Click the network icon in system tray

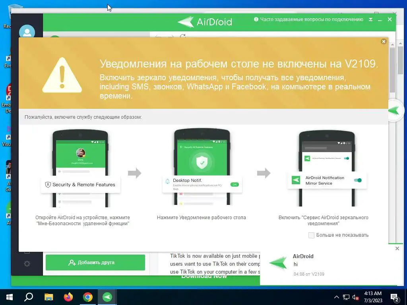click(346, 297)
